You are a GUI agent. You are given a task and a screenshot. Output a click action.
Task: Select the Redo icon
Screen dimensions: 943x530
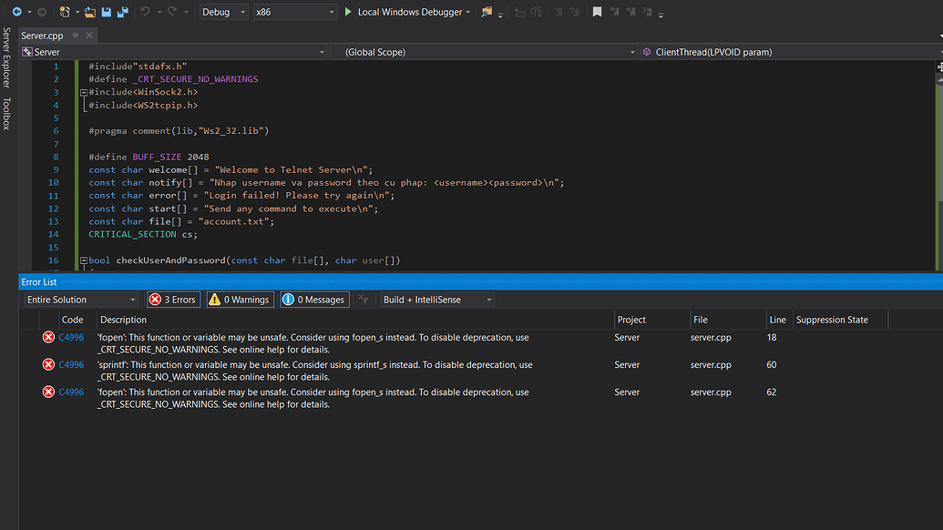[171, 12]
